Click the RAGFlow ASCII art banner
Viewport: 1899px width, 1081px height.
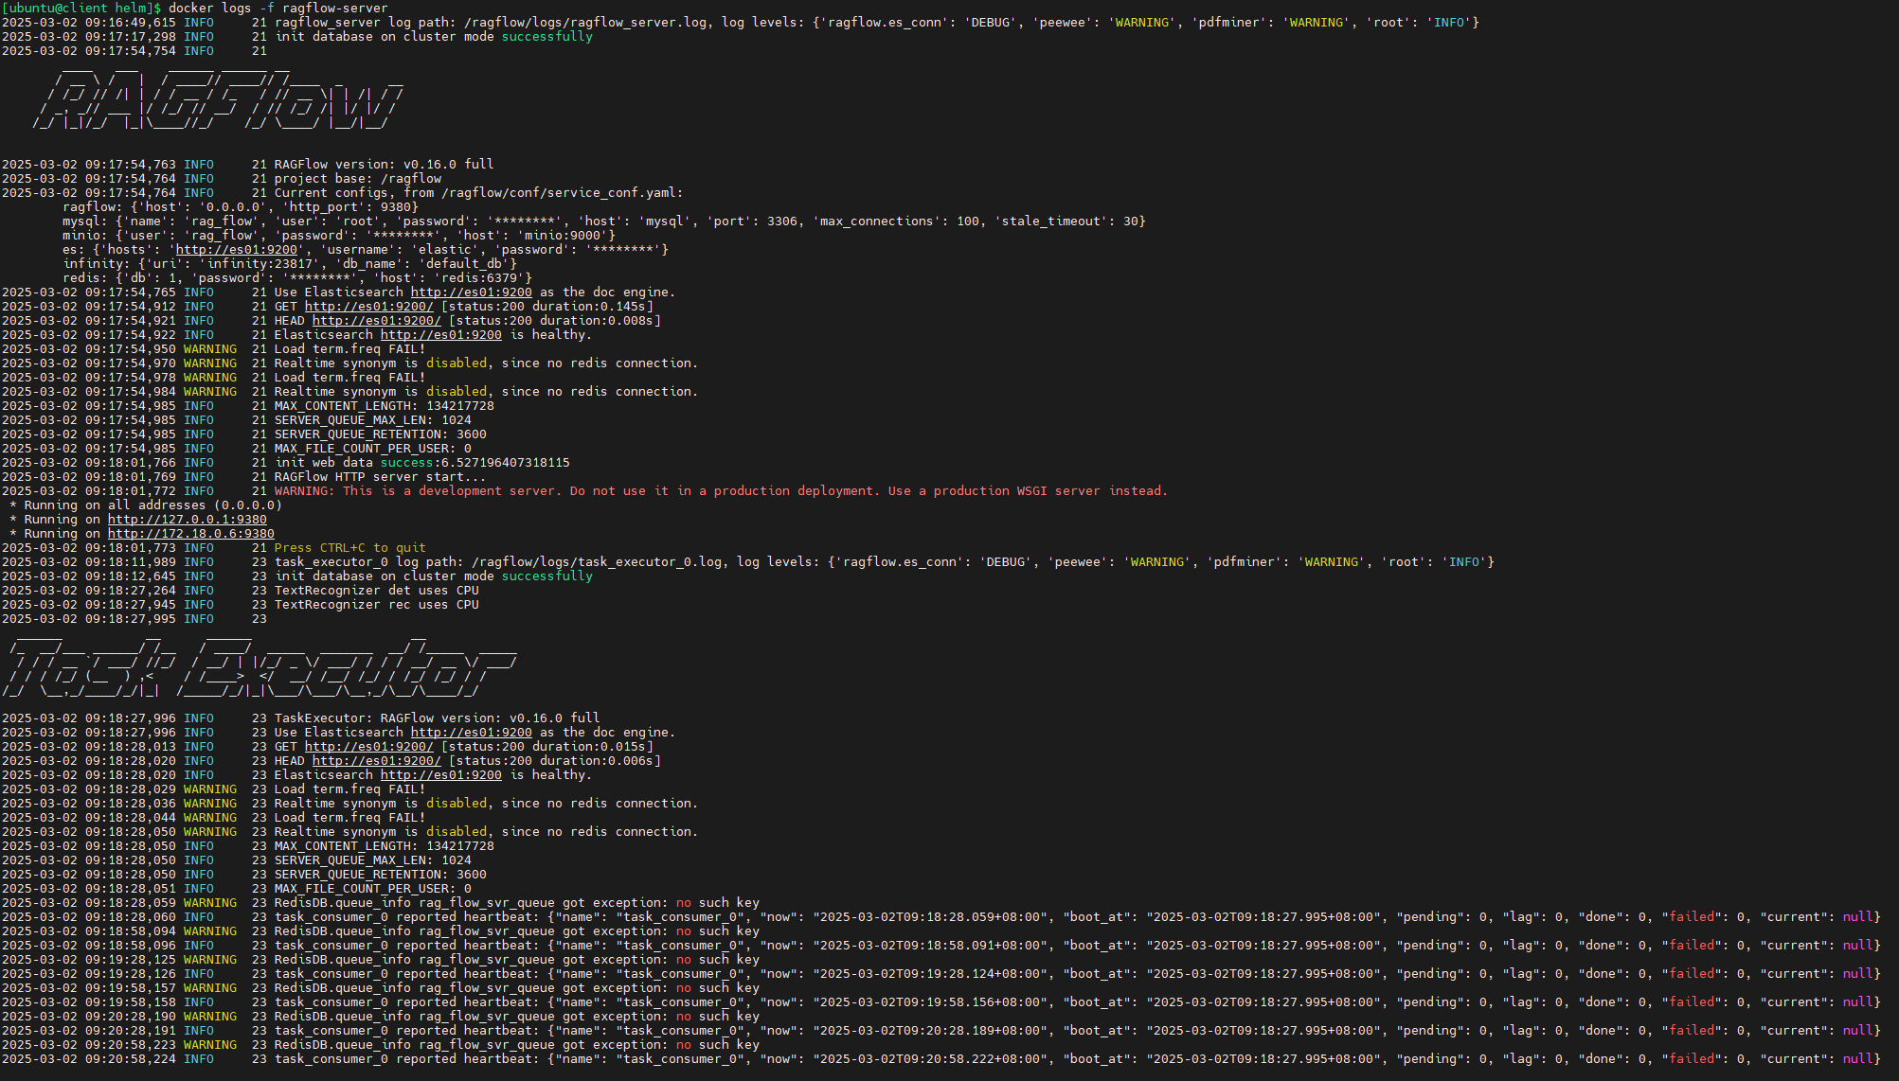218,95
